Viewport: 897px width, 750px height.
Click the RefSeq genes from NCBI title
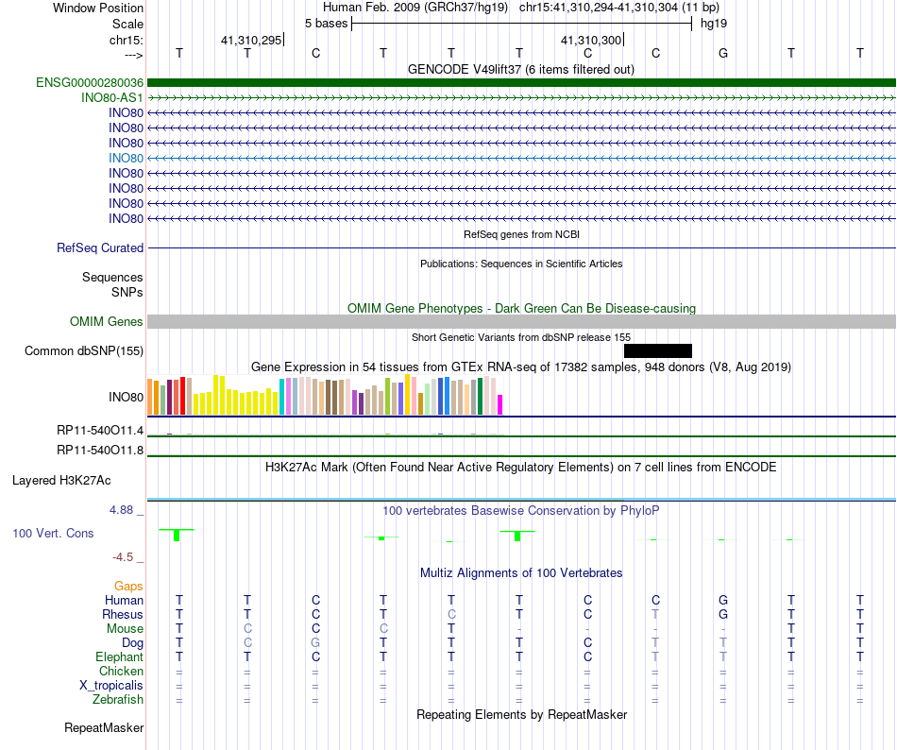[x=522, y=234]
